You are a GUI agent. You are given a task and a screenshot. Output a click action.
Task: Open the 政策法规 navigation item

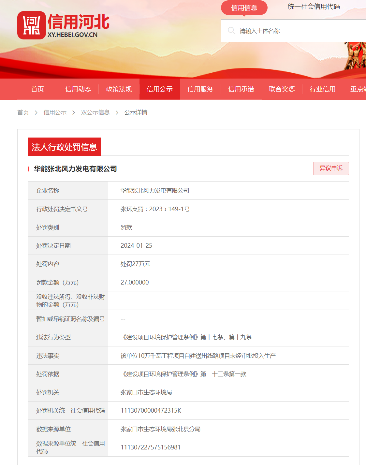click(119, 89)
